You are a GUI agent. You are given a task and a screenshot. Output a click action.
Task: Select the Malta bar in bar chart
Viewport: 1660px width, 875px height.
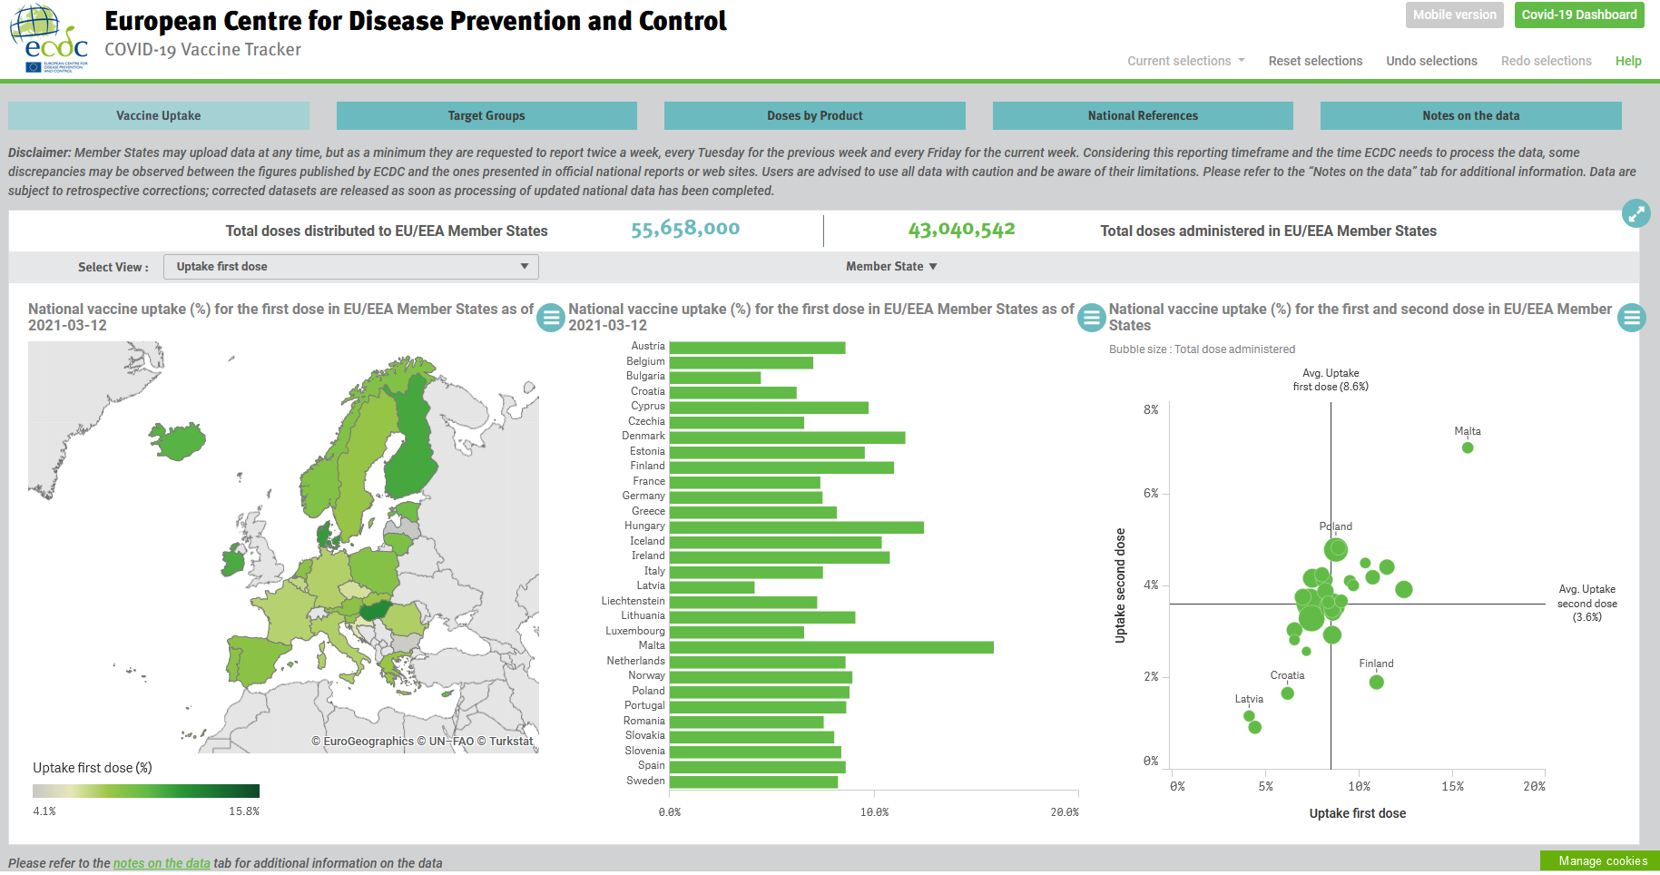tap(831, 647)
